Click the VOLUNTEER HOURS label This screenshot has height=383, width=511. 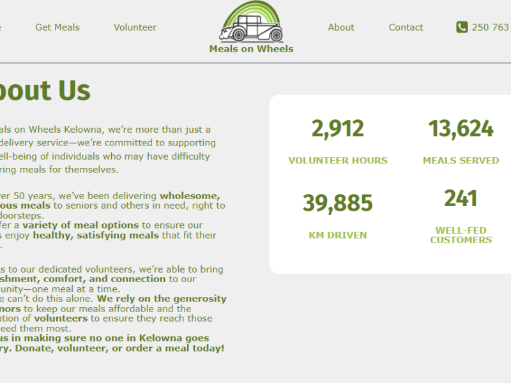(338, 160)
